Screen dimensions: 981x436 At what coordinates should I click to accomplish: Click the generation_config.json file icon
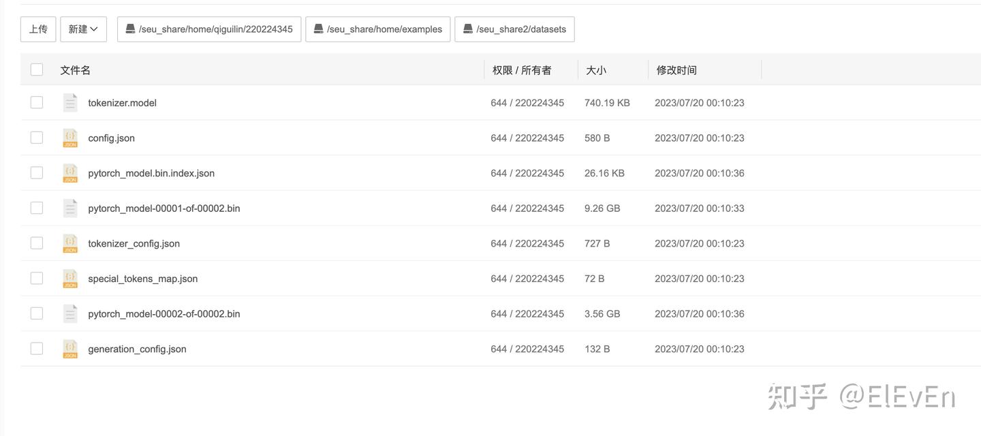(70, 349)
